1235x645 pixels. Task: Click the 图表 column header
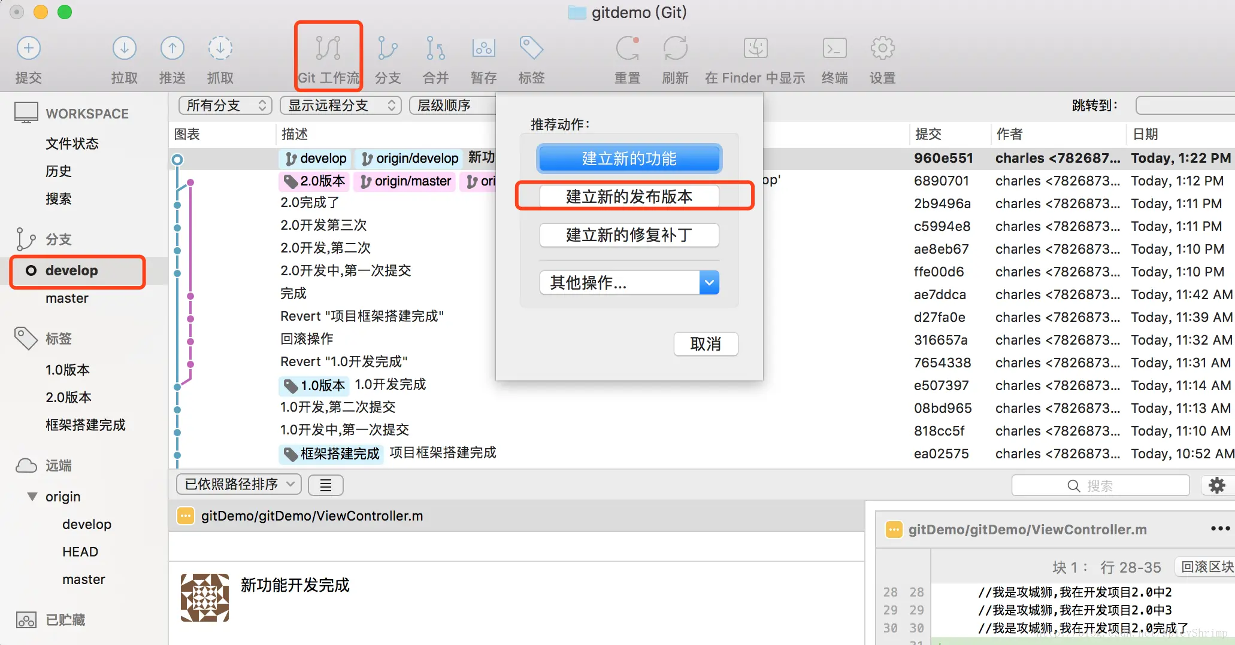pyautogui.click(x=187, y=134)
